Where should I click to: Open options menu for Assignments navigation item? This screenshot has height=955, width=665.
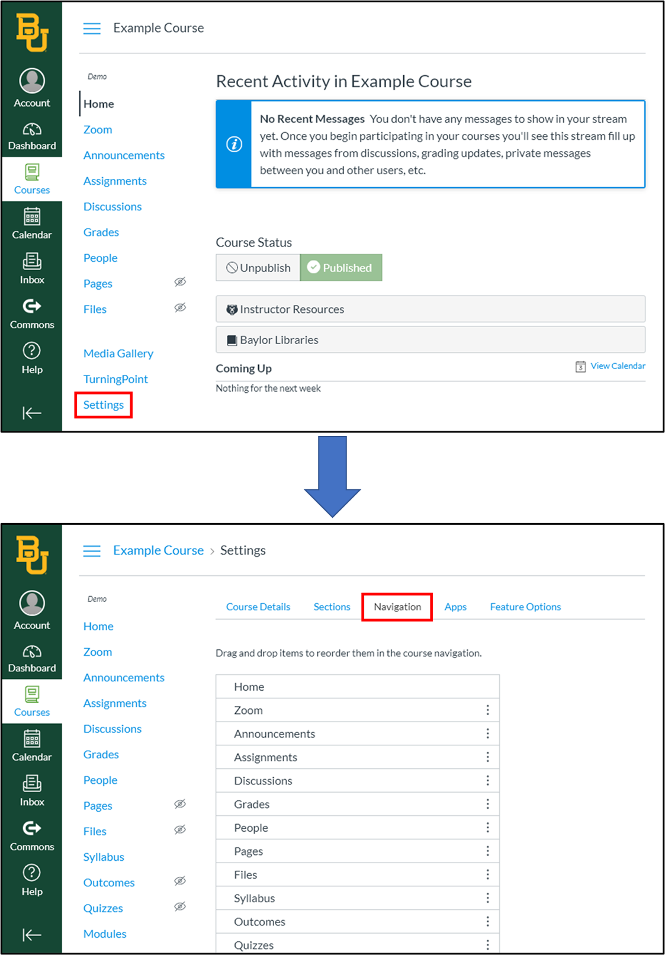tap(487, 757)
